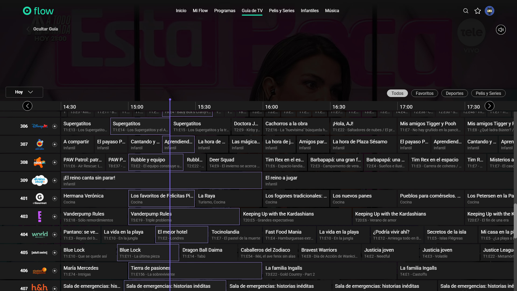The width and height of the screenshot is (517, 291).
Task: Select Tierra de pasiones program
Action: click(x=195, y=271)
